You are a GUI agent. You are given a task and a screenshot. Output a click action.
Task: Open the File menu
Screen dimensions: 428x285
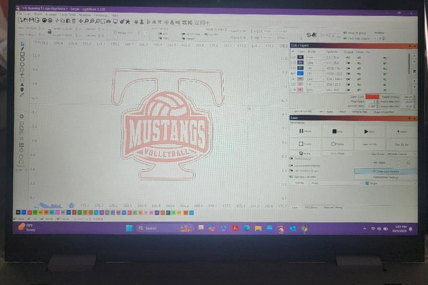[x=19, y=14]
